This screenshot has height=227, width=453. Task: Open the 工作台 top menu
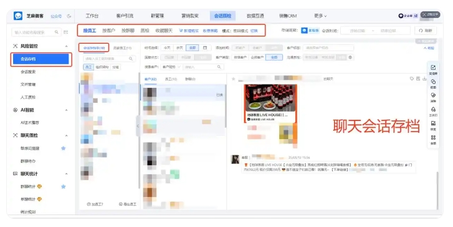[x=92, y=16]
